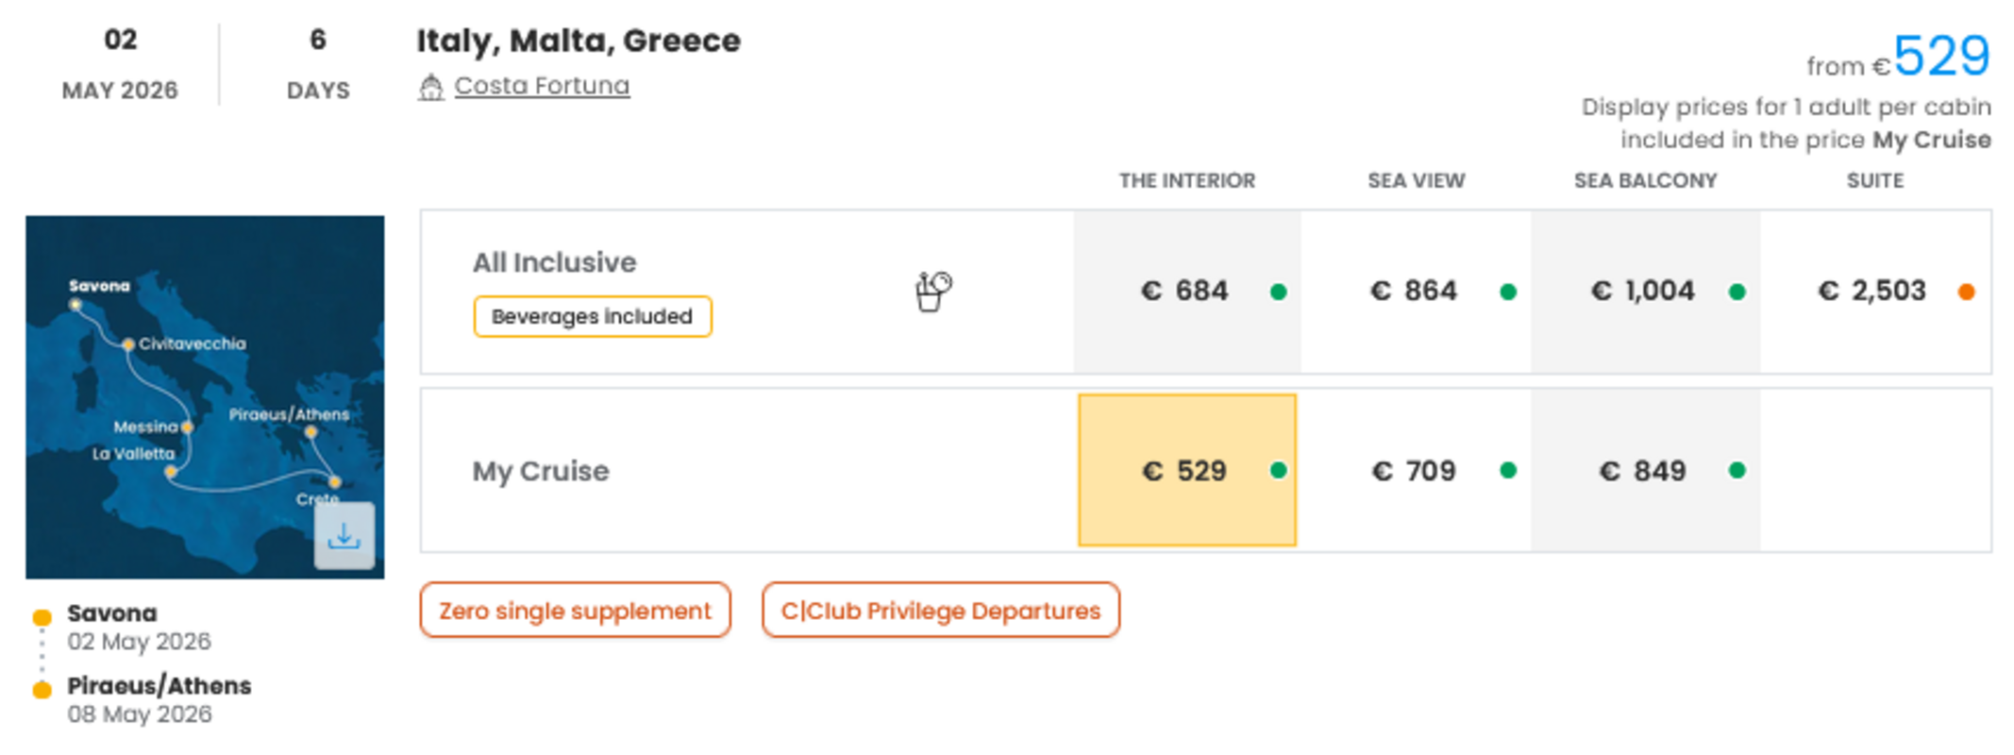Click the green availability dot beside €529
Viewport: 2014px width, 755px height.
click(x=1279, y=470)
